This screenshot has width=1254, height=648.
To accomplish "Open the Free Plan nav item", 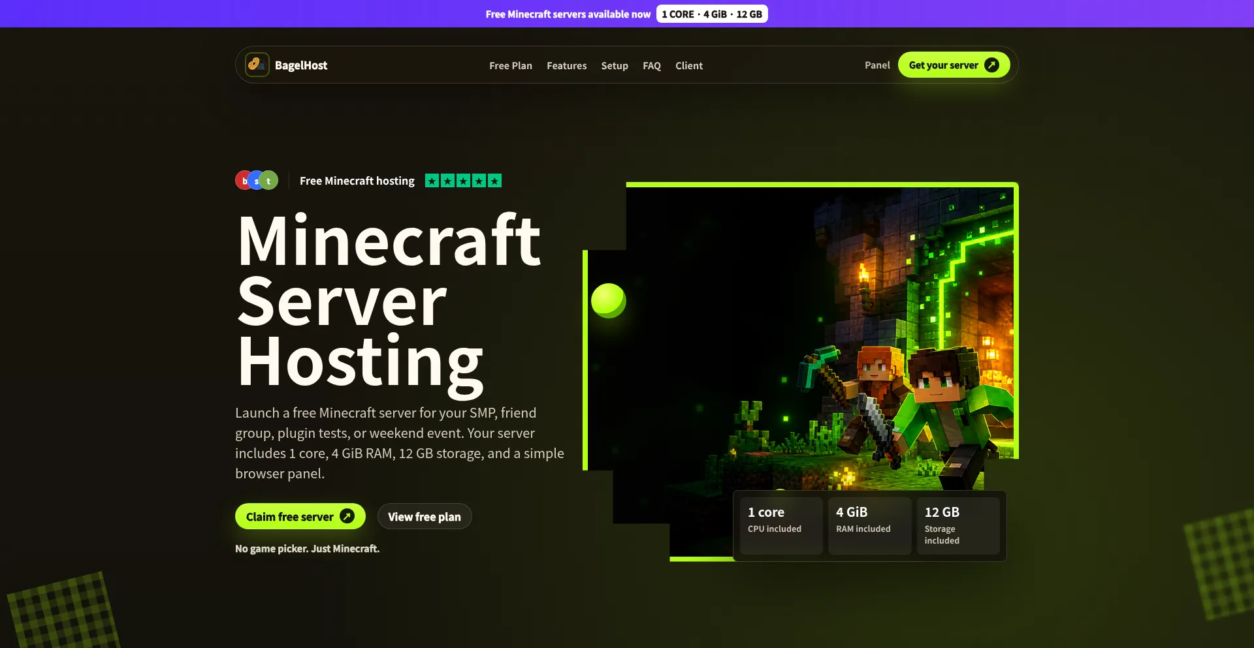I will click(x=511, y=65).
